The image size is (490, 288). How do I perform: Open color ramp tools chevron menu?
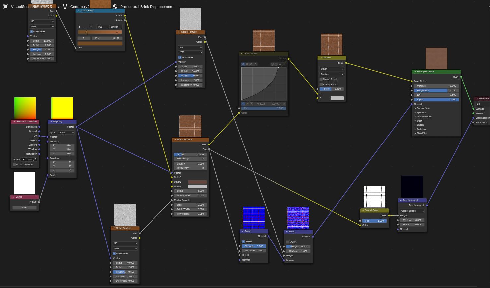91,27
